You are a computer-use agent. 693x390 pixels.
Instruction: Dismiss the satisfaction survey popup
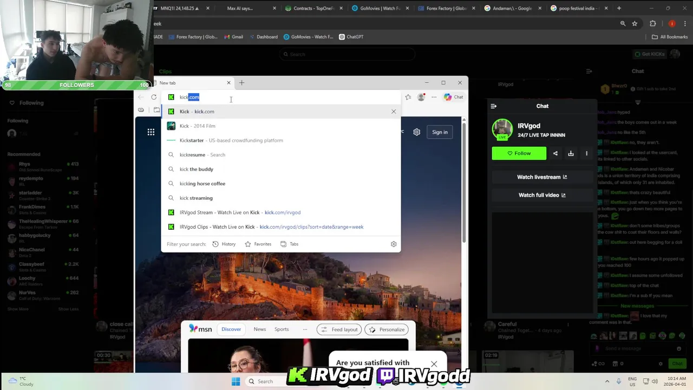coord(434,364)
